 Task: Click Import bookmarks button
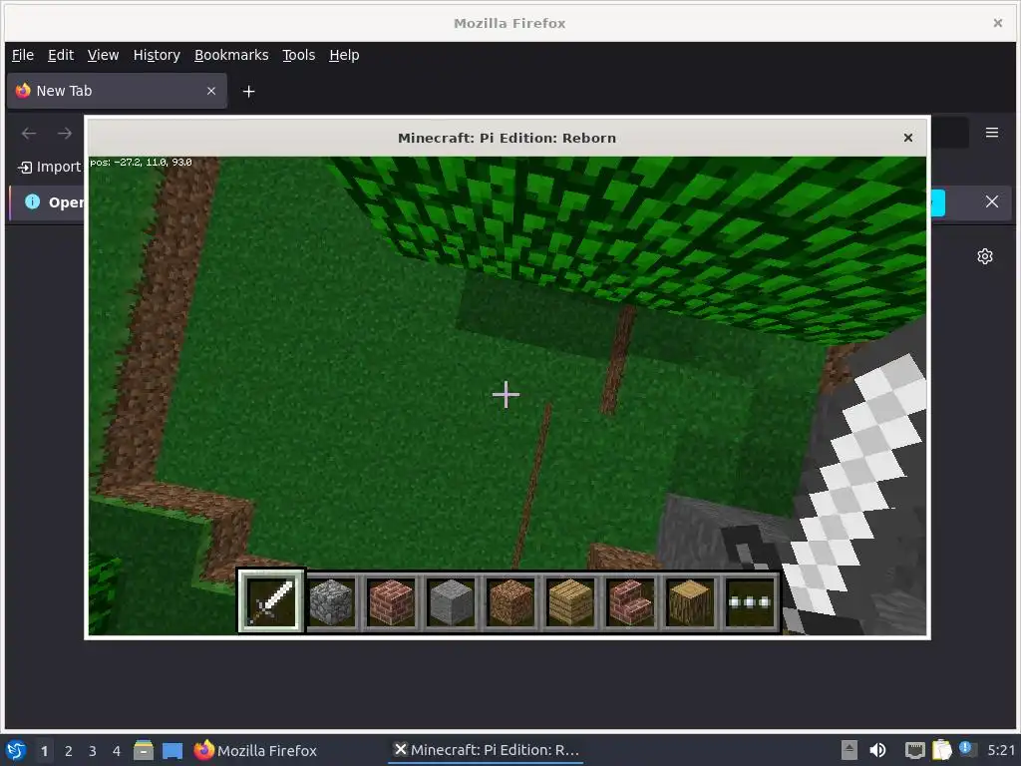pyautogui.click(x=50, y=167)
